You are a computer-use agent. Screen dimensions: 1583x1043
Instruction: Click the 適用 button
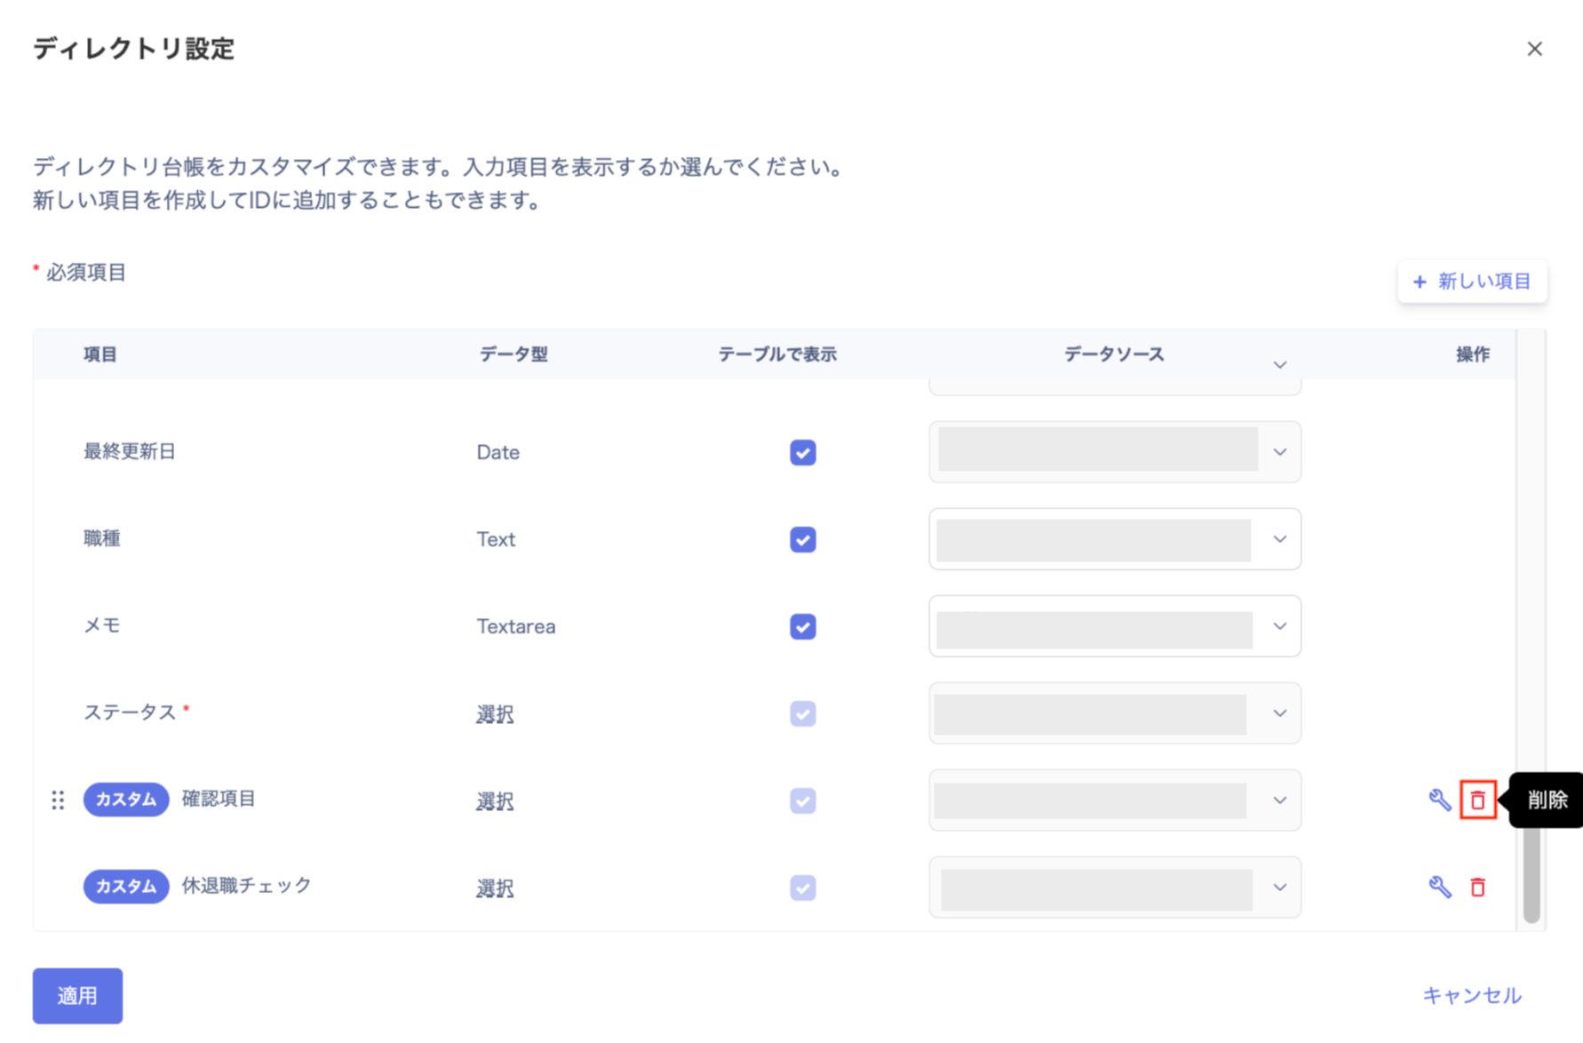tap(77, 996)
